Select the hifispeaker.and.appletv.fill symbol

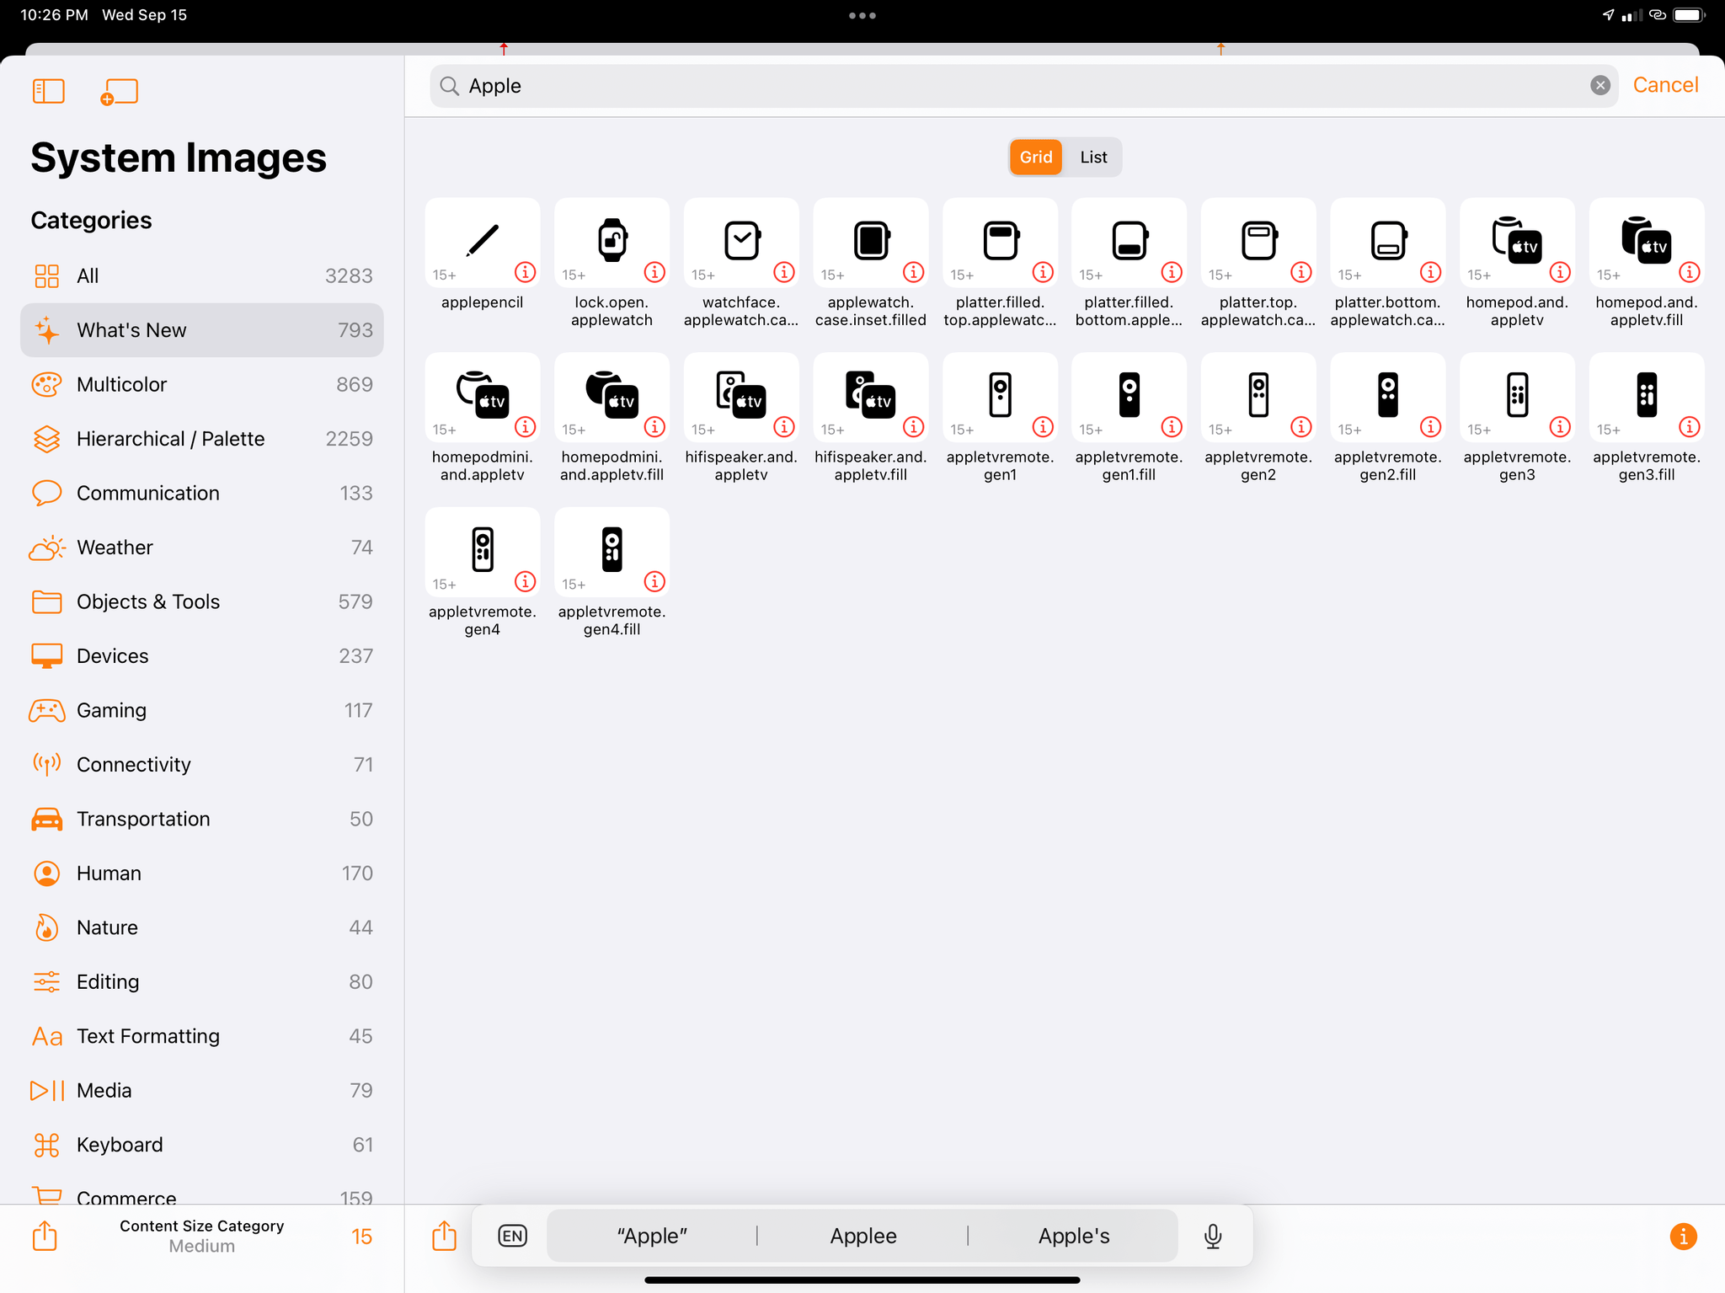[871, 396]
